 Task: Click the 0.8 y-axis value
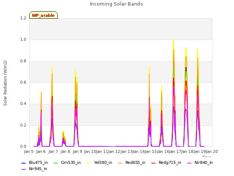pos(23,61)
